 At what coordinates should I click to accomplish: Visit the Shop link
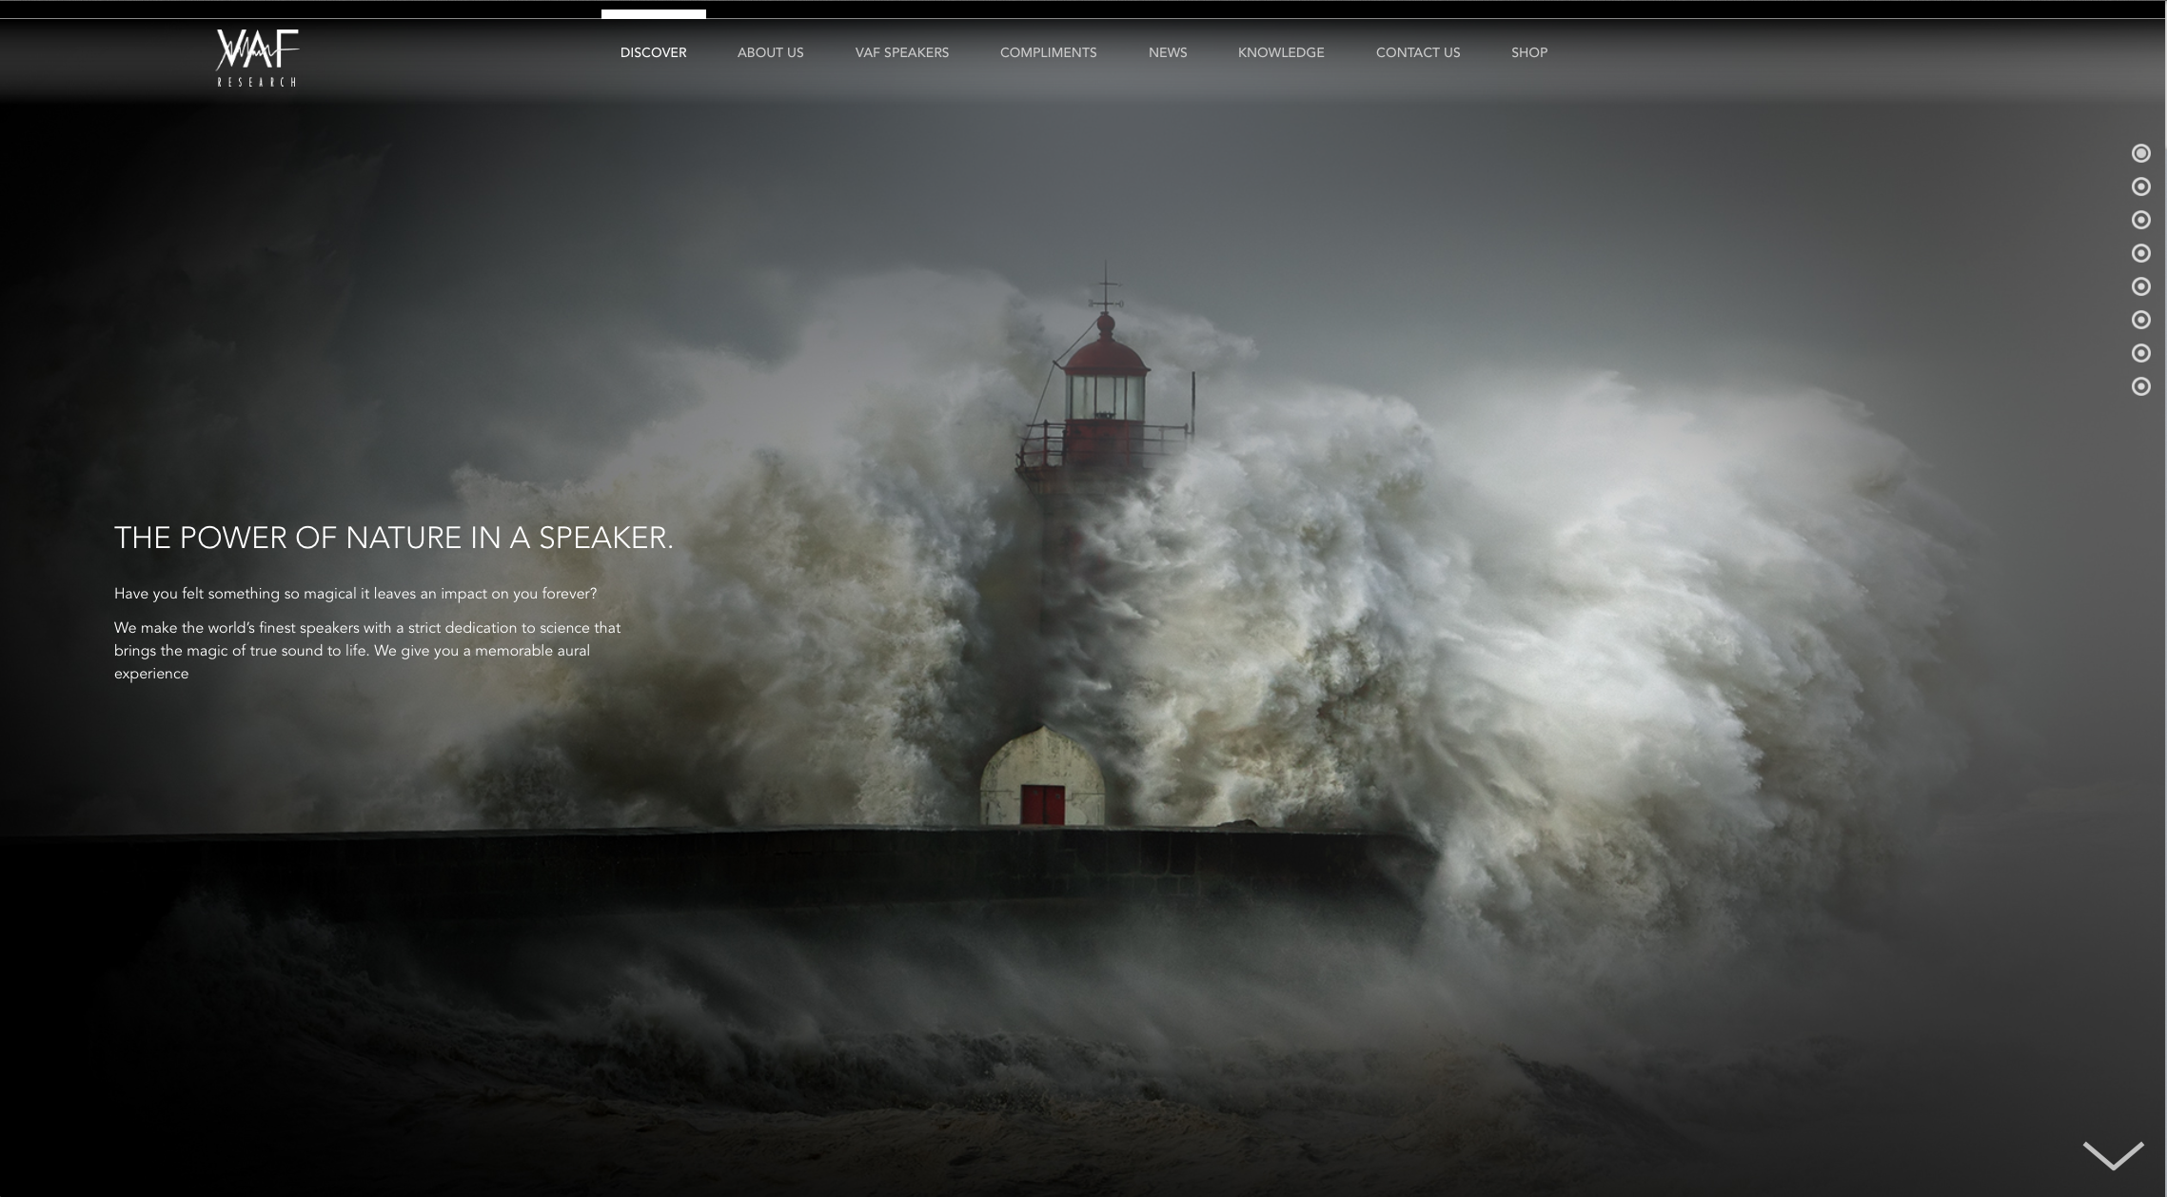click(1528, 52)
